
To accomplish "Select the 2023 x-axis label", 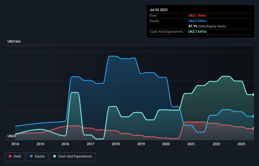I will point(241,144).
